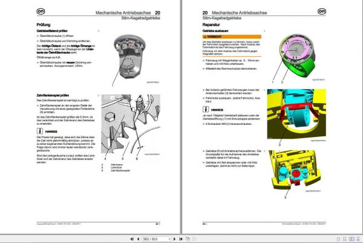Click the 'Prüfung' heading
This screenshot has width=363, height=243.
44,25
